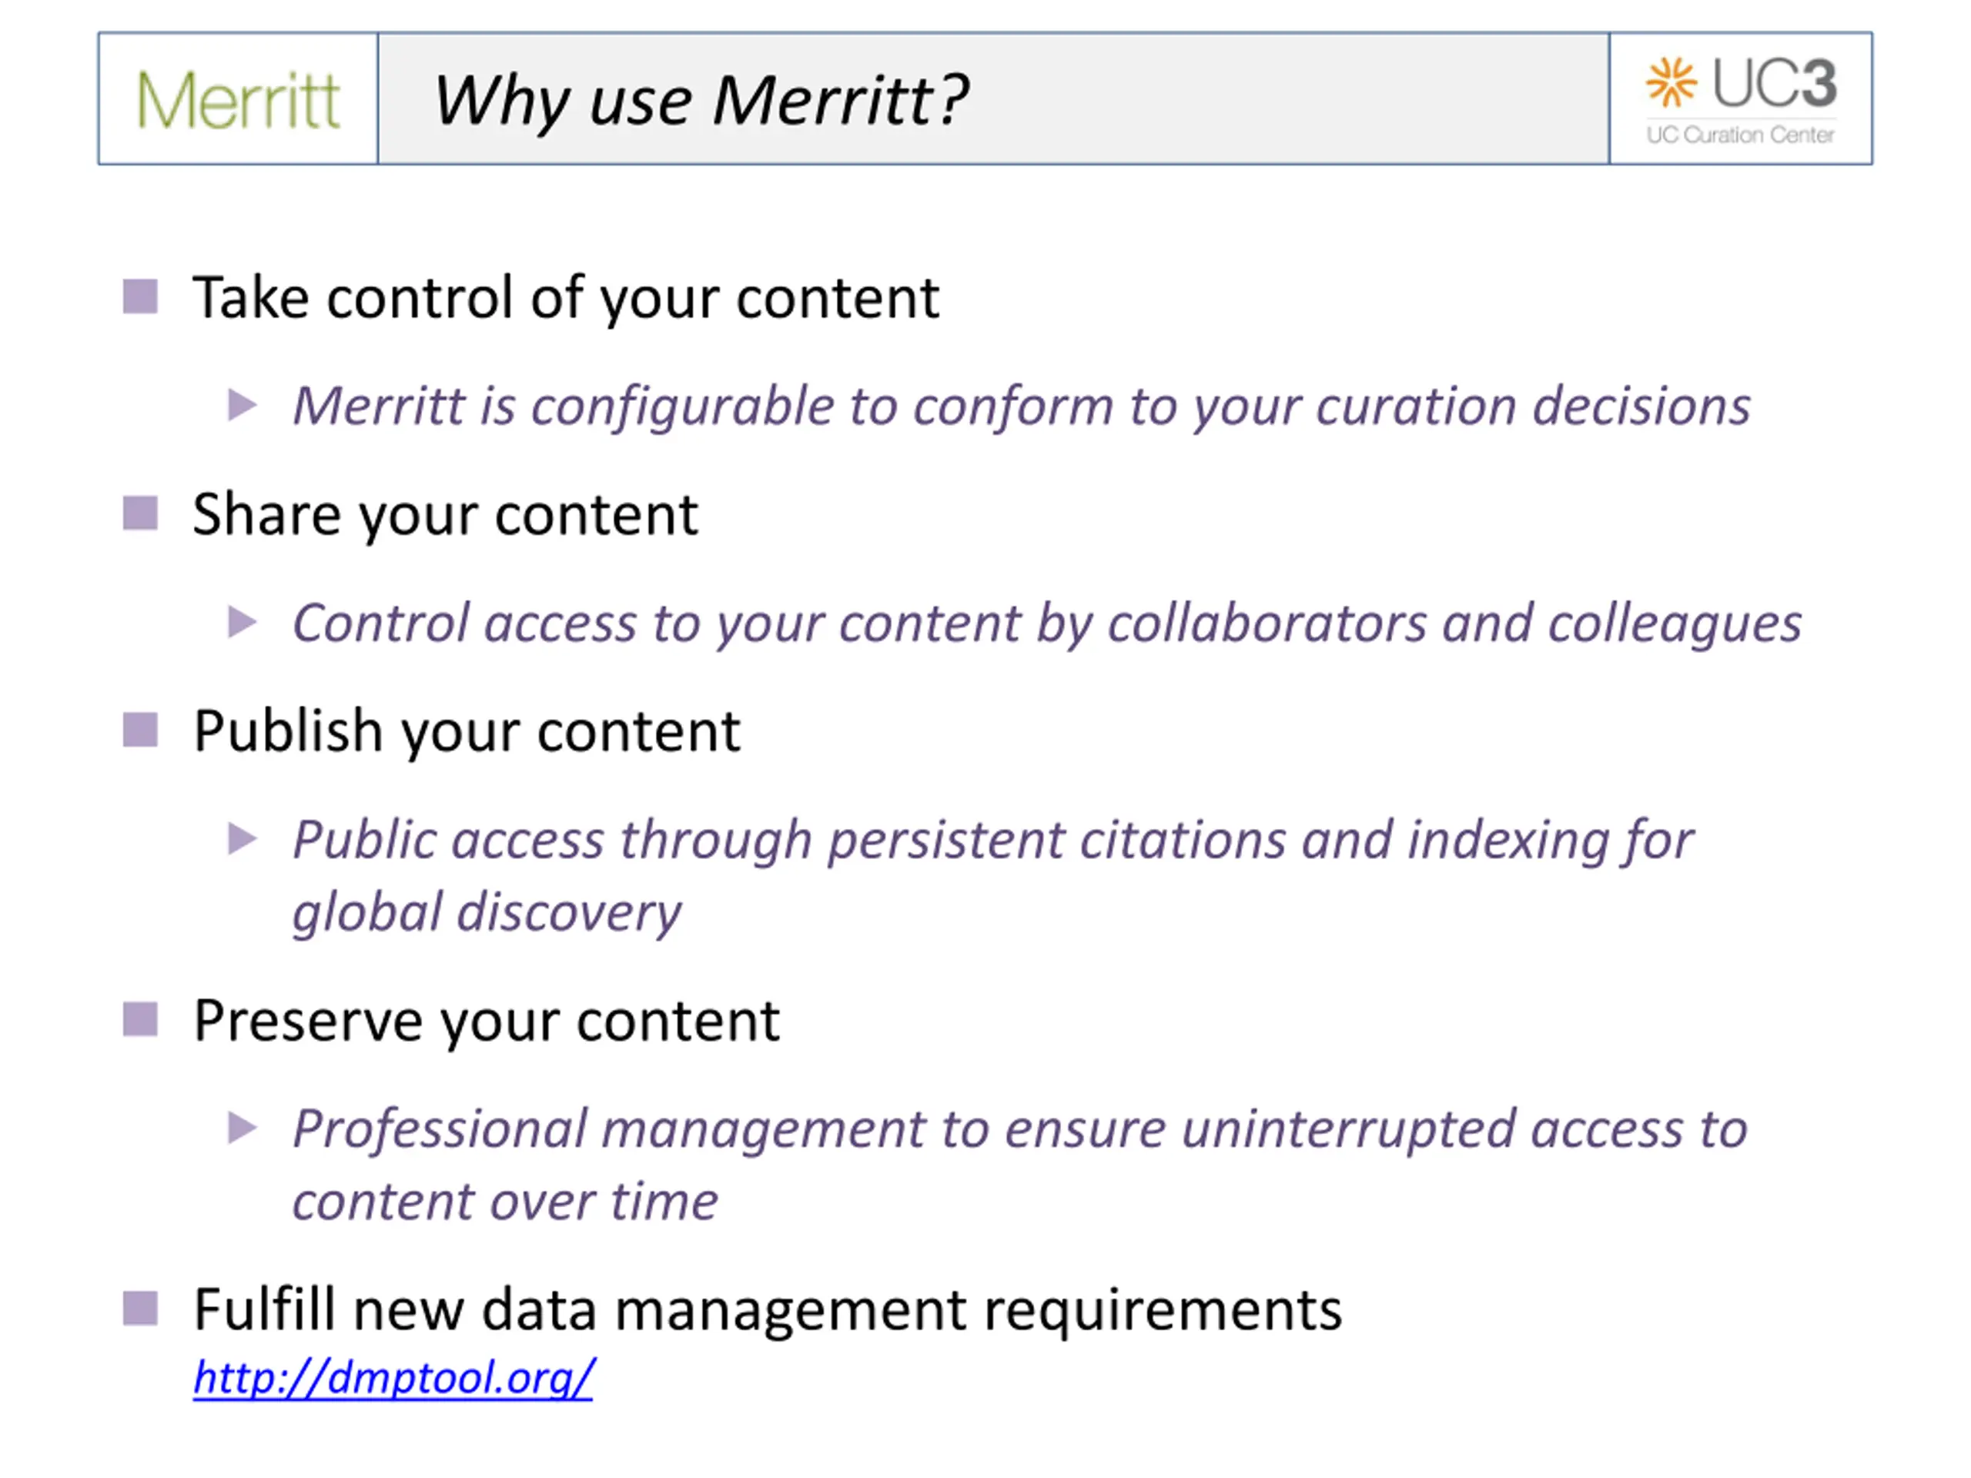Select Take control of your content heading
Image resolution: width=1971 pixels, height=1478 pixels.
point(566,299)
